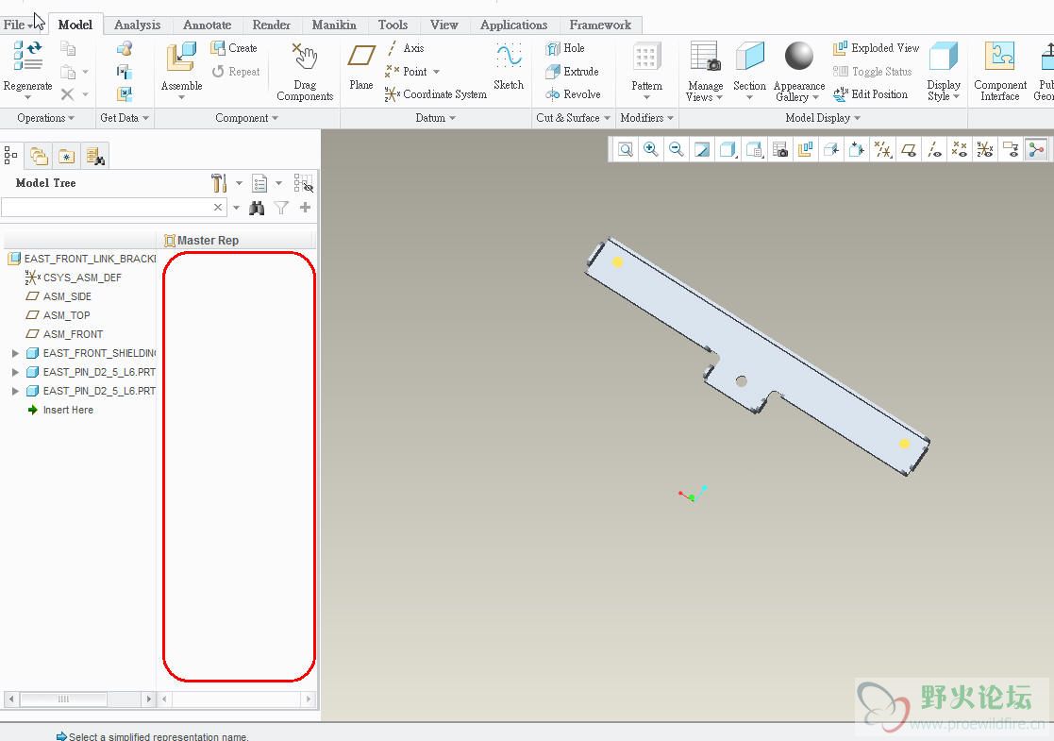1054x741 pixels.
Task: Toggle tree column display icon in Model Tree
Action: coord(303,183)
